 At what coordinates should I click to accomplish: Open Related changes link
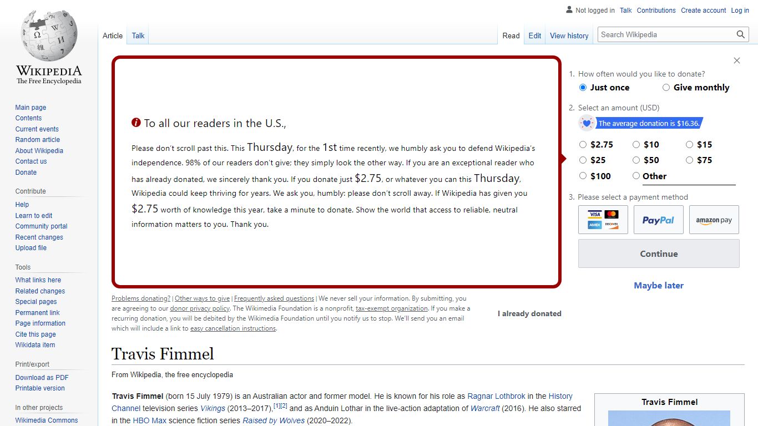click(x=40, y=291)
